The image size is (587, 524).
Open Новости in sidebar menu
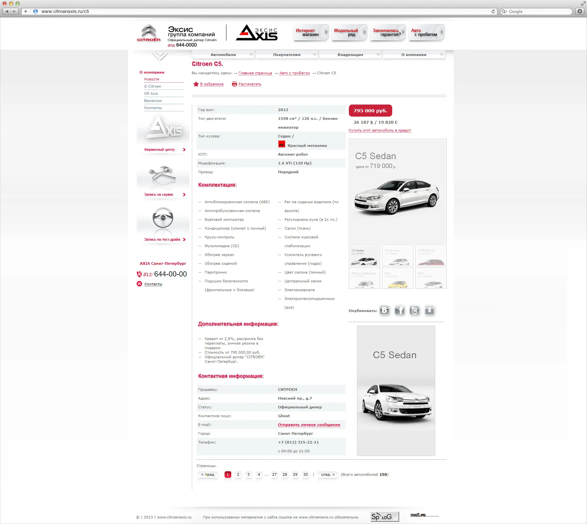pyautogui.click(x=152, y=79)
